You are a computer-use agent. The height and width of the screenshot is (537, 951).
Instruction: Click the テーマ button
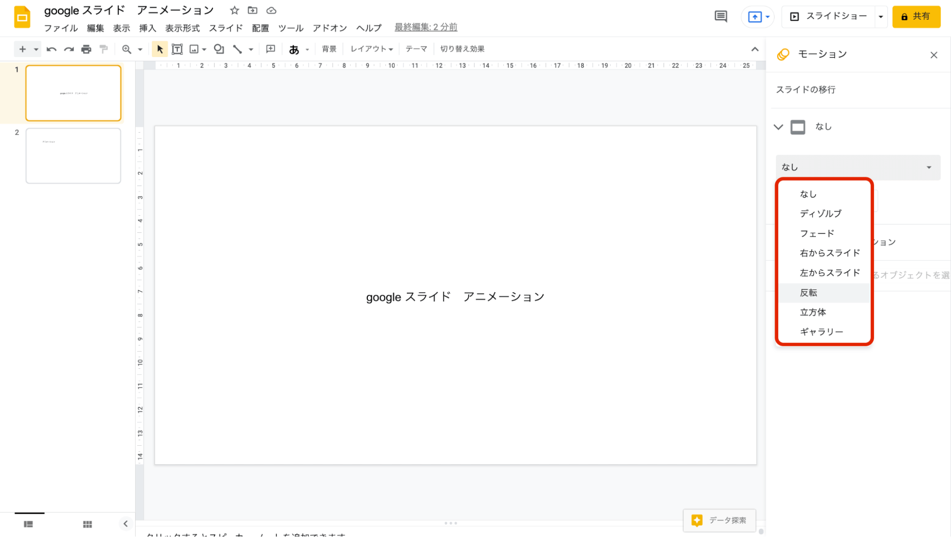(x=416, y=49)
